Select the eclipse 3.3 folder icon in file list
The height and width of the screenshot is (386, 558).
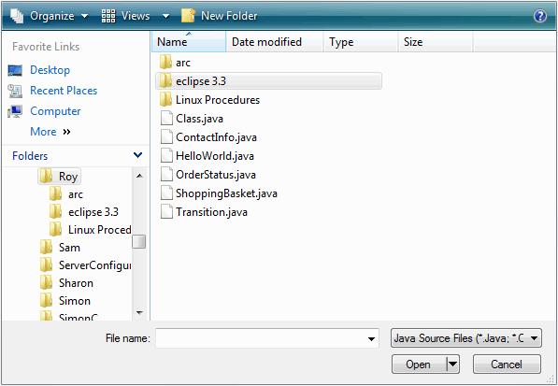pos(165,81)
